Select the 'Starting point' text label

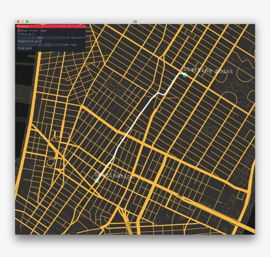208,70
